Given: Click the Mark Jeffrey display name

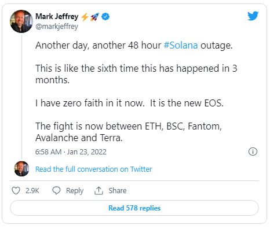Looking at the screenshot, I should 57,16.
